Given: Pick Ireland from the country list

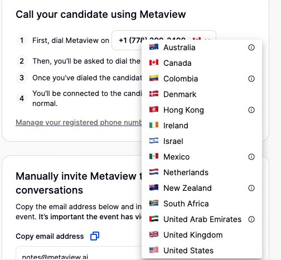Looking at the screenshot, I should [202, 126].
